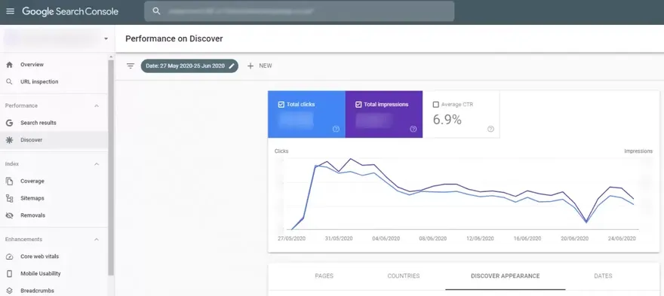The height and width of the screenshot is (296, 664).
Task: Click the sidebar vertical scrollbar
Action: pyautogui.click(x=111, y=167)
